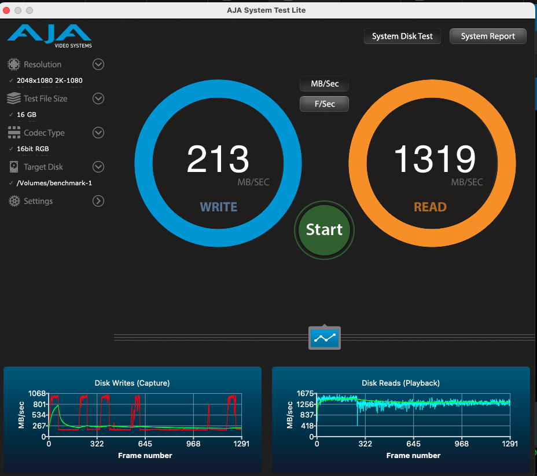Image resolution: width=537 pixels, height=476 pixels.
Task: Open the Settings panel arrow
Action: [98, 201]
